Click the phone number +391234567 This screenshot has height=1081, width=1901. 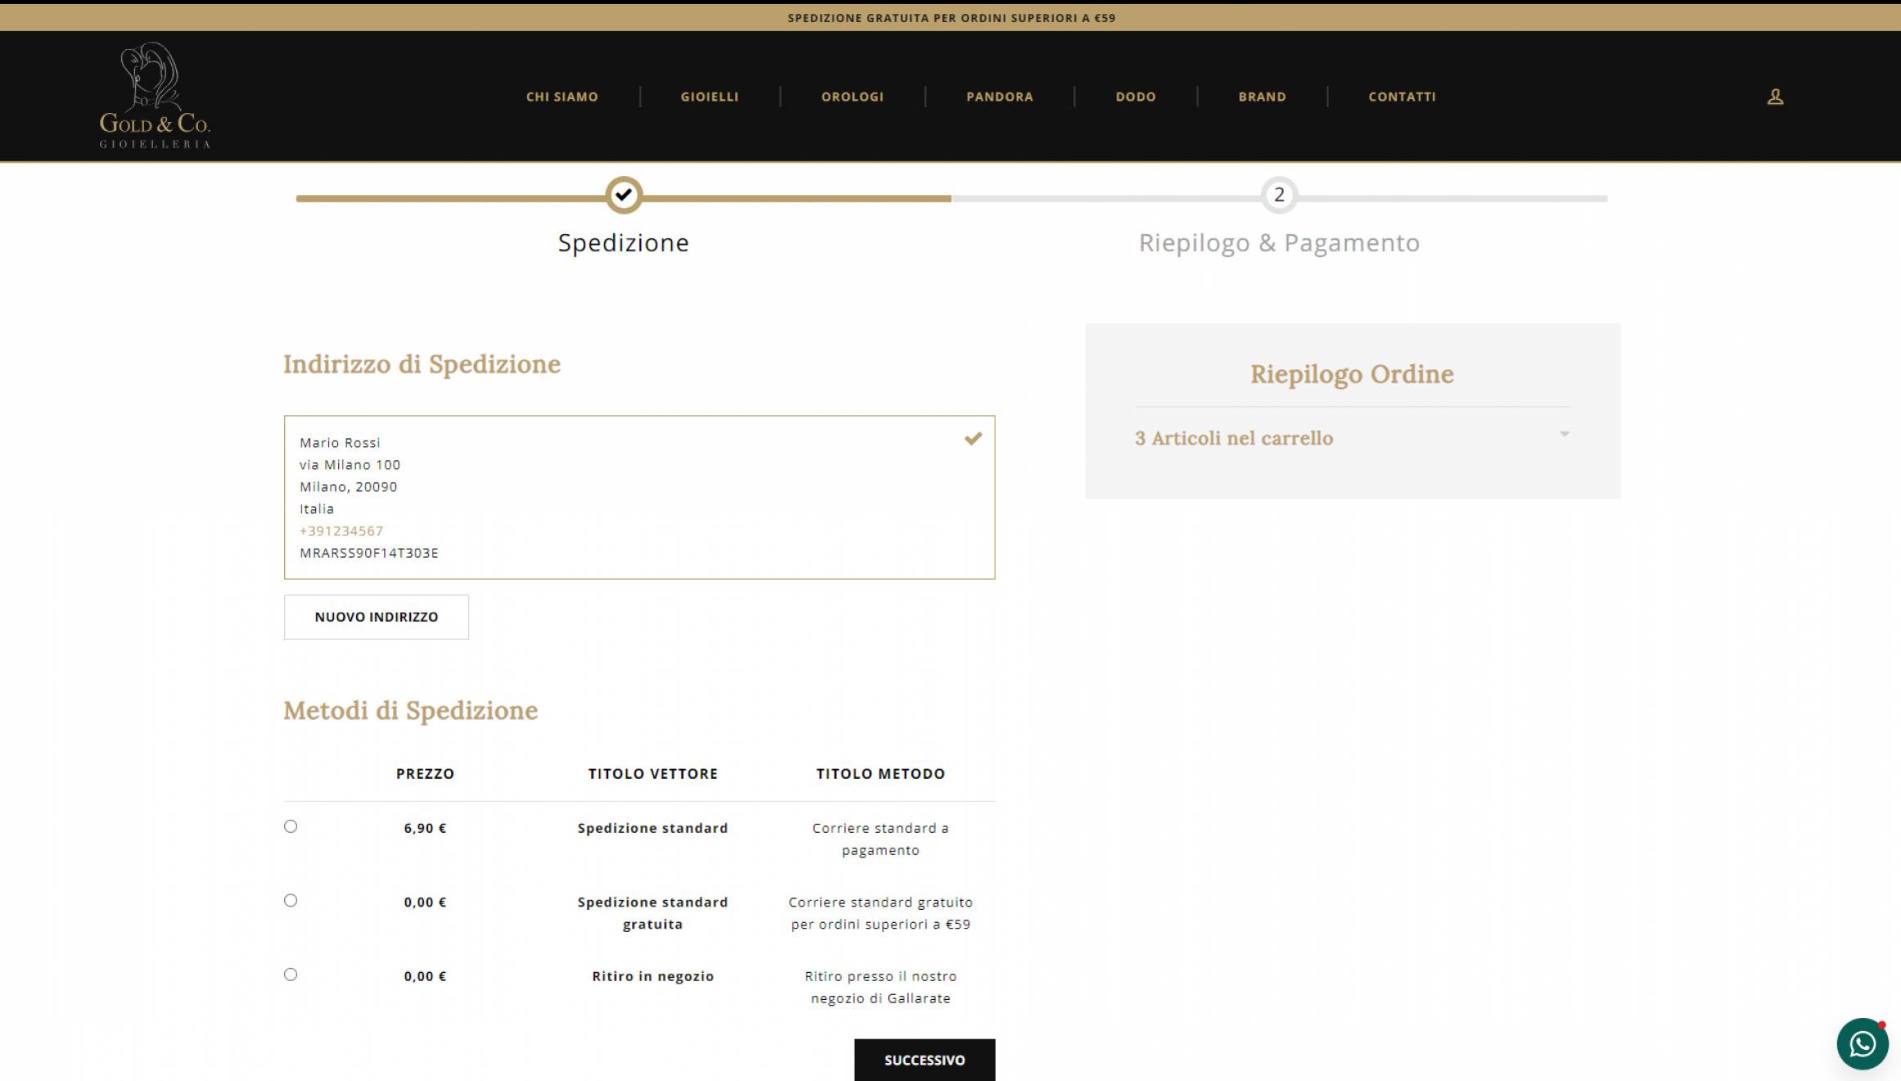[341, 531]
